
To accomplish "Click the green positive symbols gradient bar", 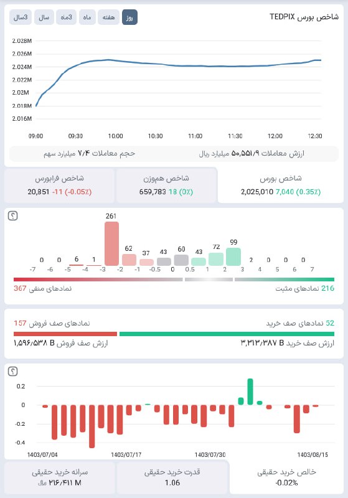I will (285, 280).
